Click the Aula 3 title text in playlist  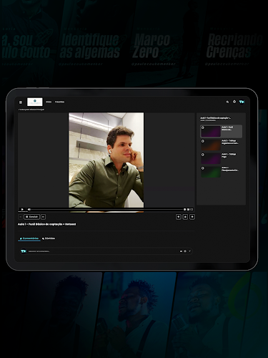229,155
